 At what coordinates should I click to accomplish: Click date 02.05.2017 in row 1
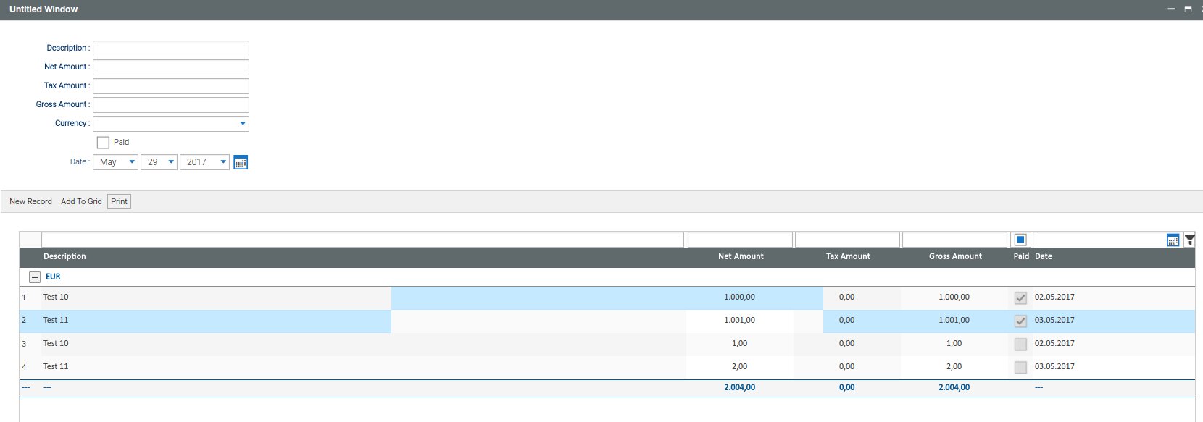1054,297
